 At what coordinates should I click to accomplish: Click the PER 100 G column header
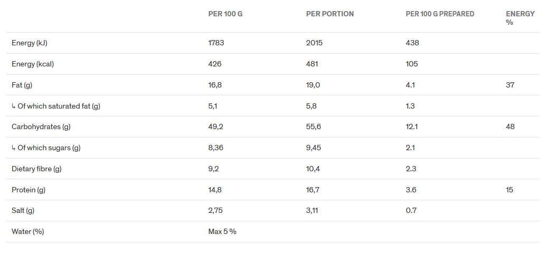(x=226, y=14)
